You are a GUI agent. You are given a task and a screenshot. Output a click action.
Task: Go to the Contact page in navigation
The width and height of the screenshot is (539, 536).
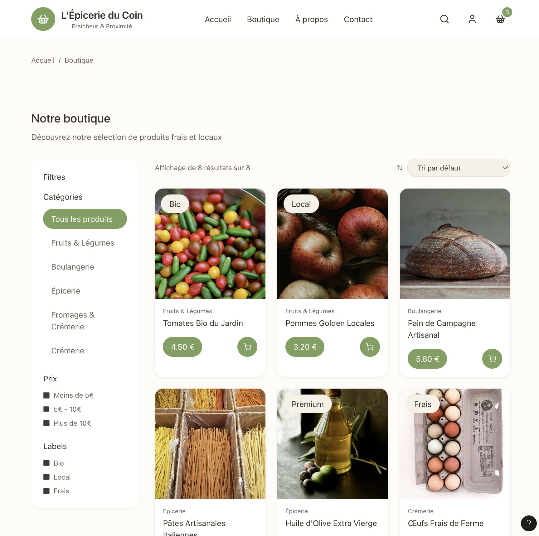tap(358, 19)
